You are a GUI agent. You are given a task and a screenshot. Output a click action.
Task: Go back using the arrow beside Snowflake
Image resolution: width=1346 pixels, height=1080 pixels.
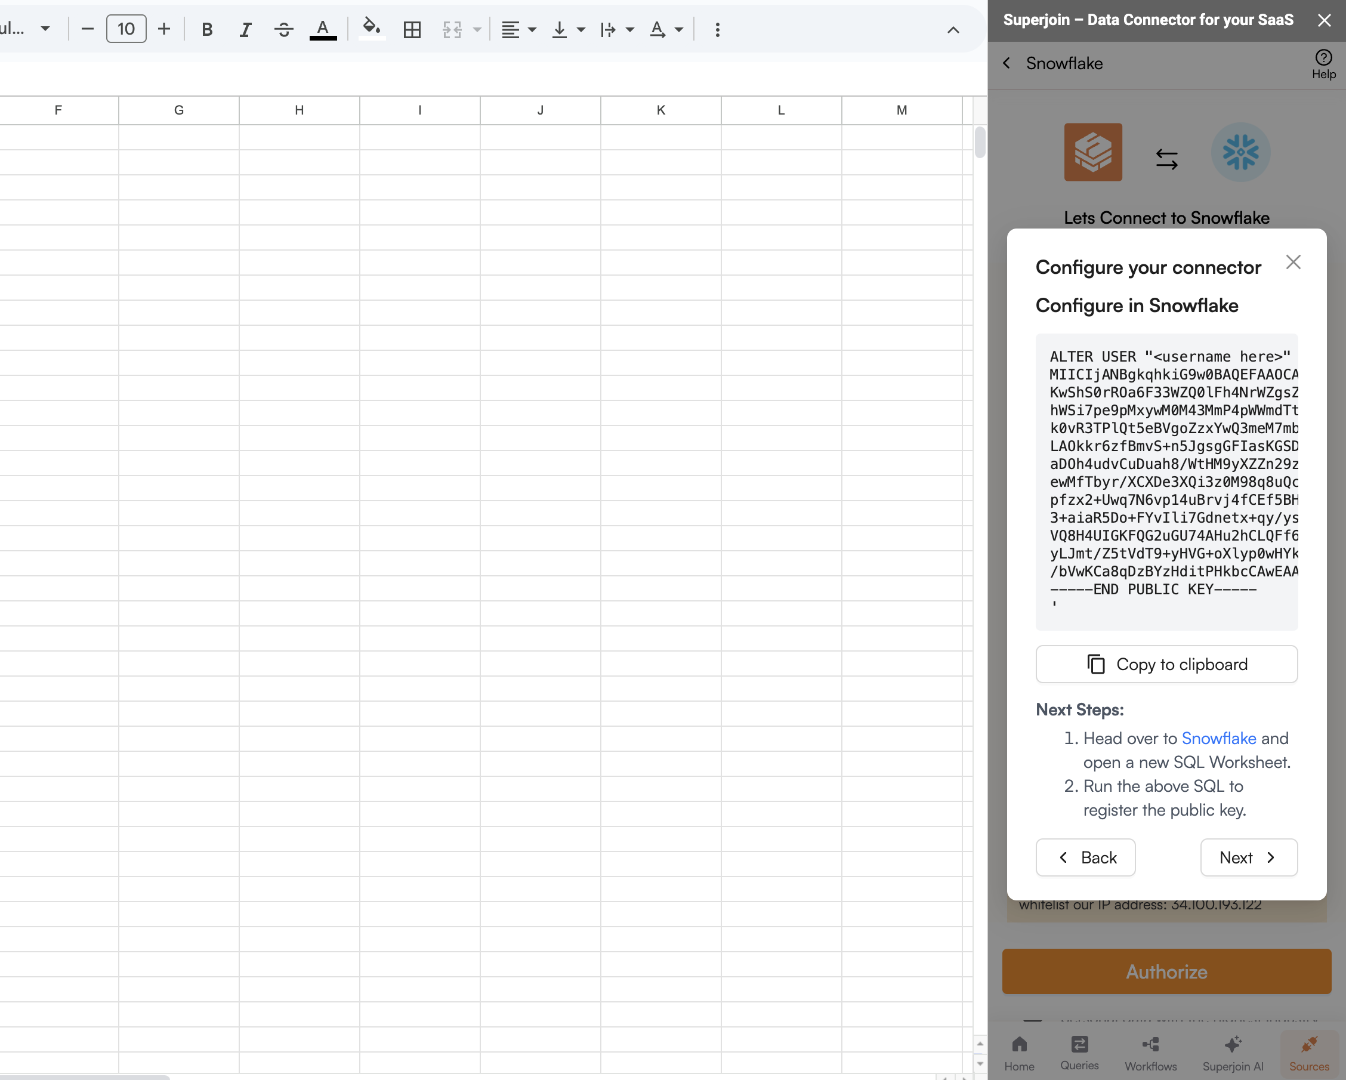point(1007,63)
